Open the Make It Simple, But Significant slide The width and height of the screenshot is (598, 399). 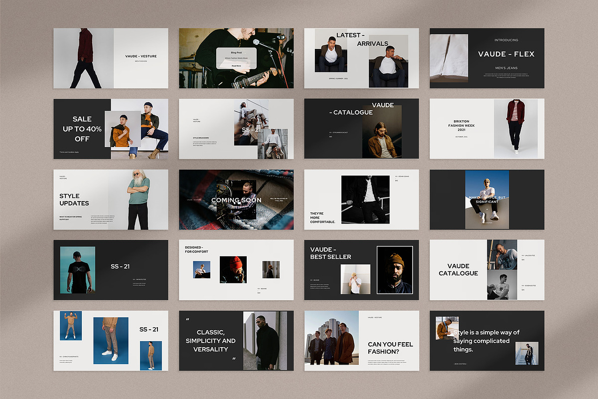pos(487,199)
